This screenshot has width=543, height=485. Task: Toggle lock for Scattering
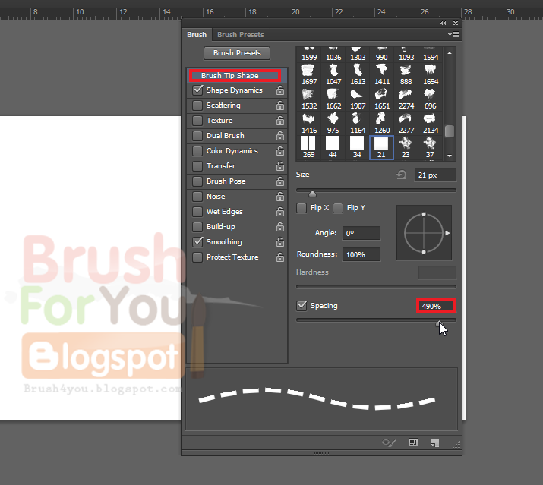point(280,106)
